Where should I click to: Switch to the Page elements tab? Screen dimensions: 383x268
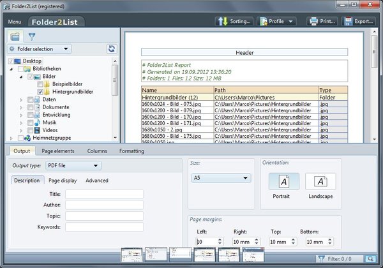[x=58, y=151]
